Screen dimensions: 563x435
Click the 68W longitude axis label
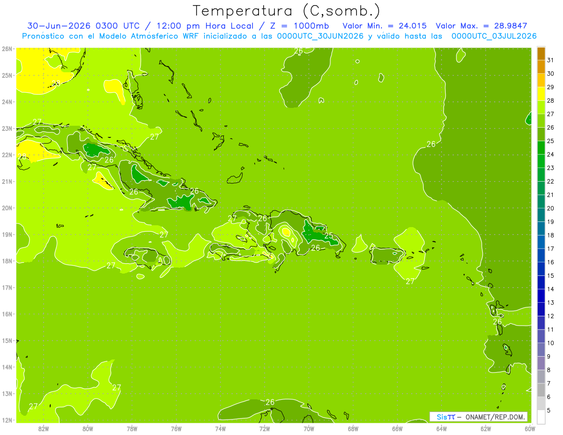click(353, 428)
